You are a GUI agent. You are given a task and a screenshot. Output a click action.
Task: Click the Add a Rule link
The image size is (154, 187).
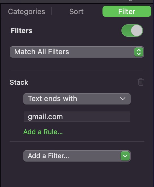click(43, 132)
